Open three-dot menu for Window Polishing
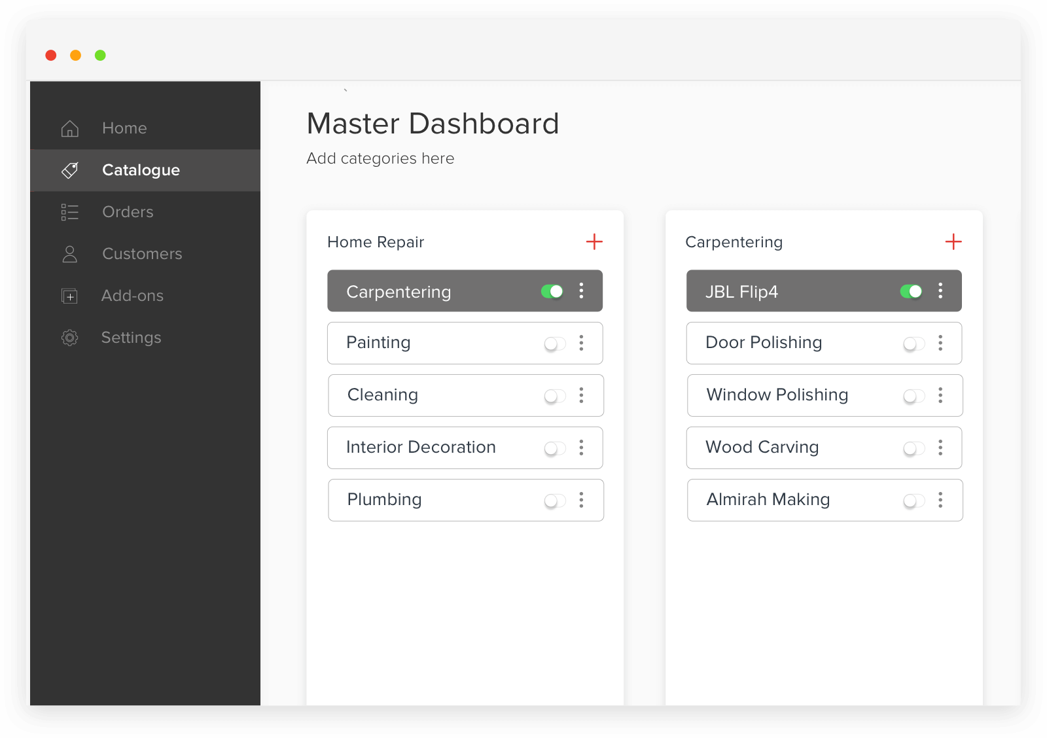The width and height of the screenshot is (1047, 738). (x=940, y=395)
